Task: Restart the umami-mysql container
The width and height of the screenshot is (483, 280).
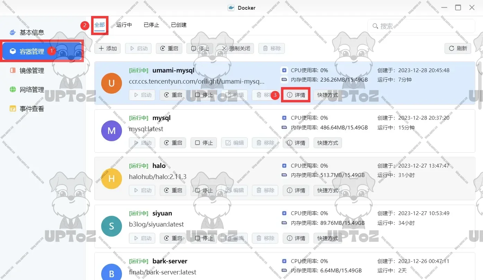Action: pos(173,95)
